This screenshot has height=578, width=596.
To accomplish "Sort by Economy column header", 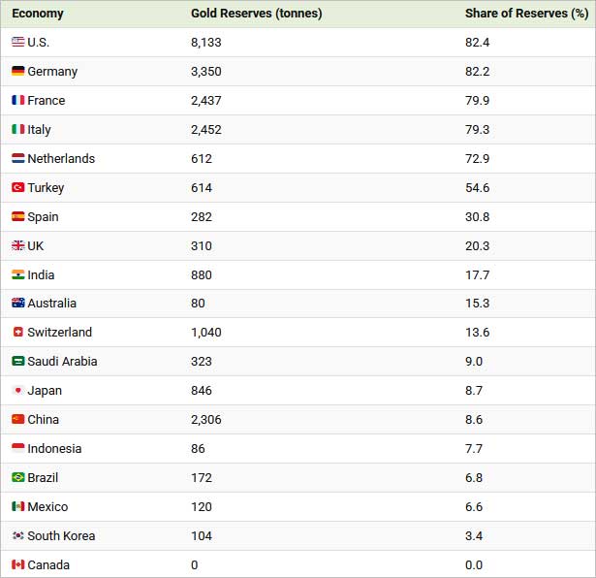I will [38, 14].
